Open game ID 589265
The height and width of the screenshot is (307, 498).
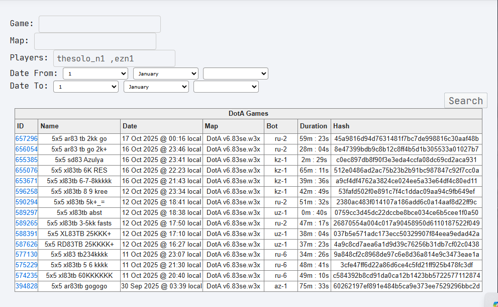(26, 223)
